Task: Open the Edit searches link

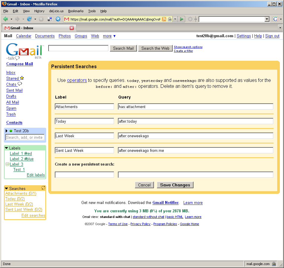Action: [x=33, y=216]
